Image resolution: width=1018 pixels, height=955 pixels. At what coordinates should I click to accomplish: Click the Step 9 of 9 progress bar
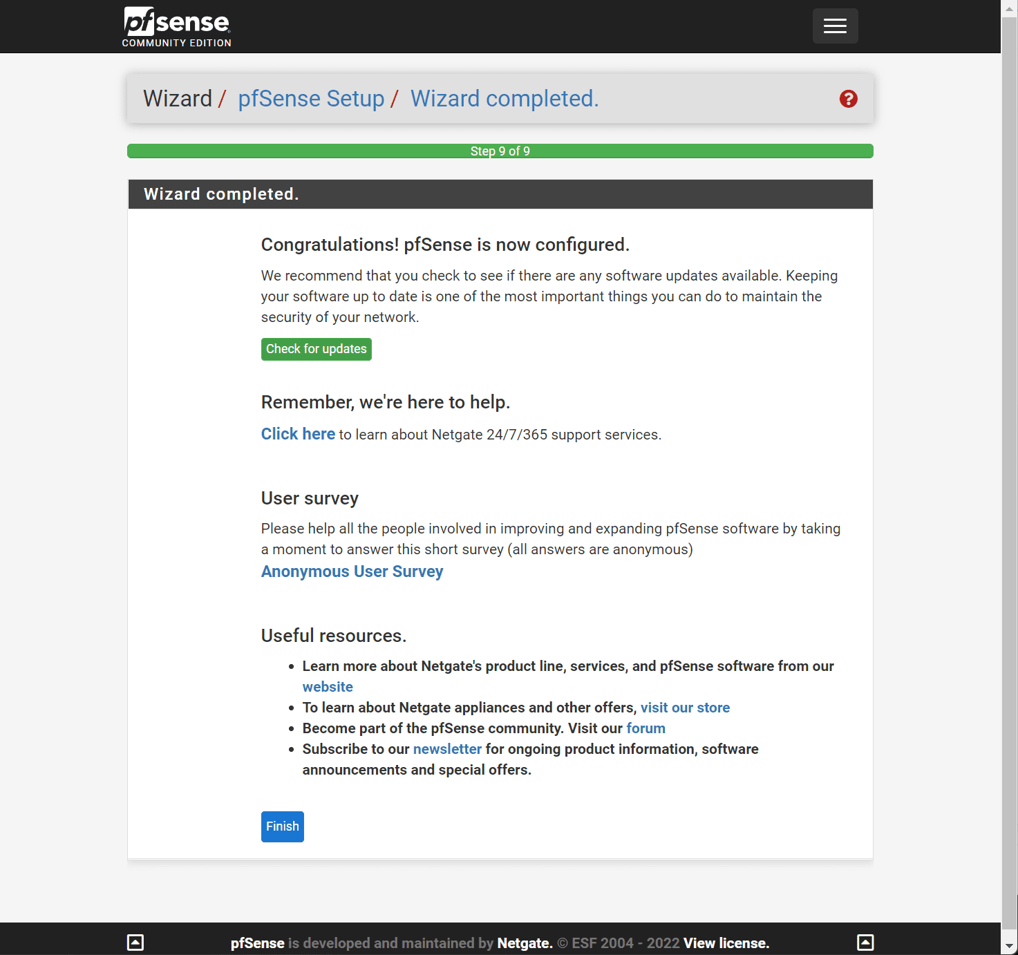click(500, 151)
